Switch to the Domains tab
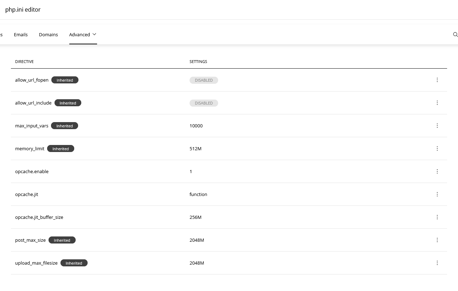458x291 pixels. tap(49, 34)
